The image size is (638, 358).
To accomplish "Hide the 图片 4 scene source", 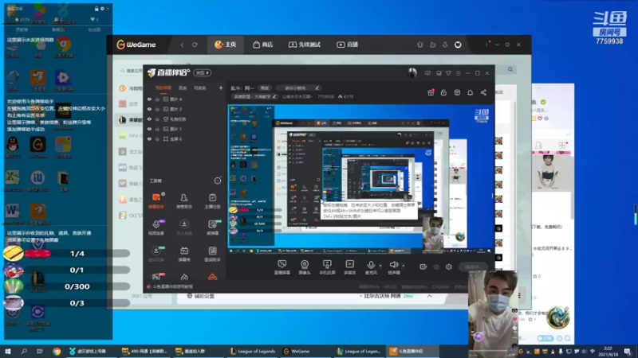I will (x=149, y=99).
